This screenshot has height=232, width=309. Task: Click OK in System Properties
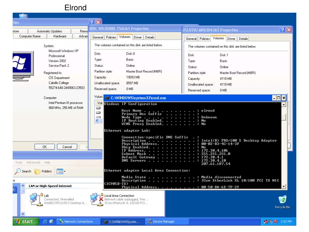45,147
